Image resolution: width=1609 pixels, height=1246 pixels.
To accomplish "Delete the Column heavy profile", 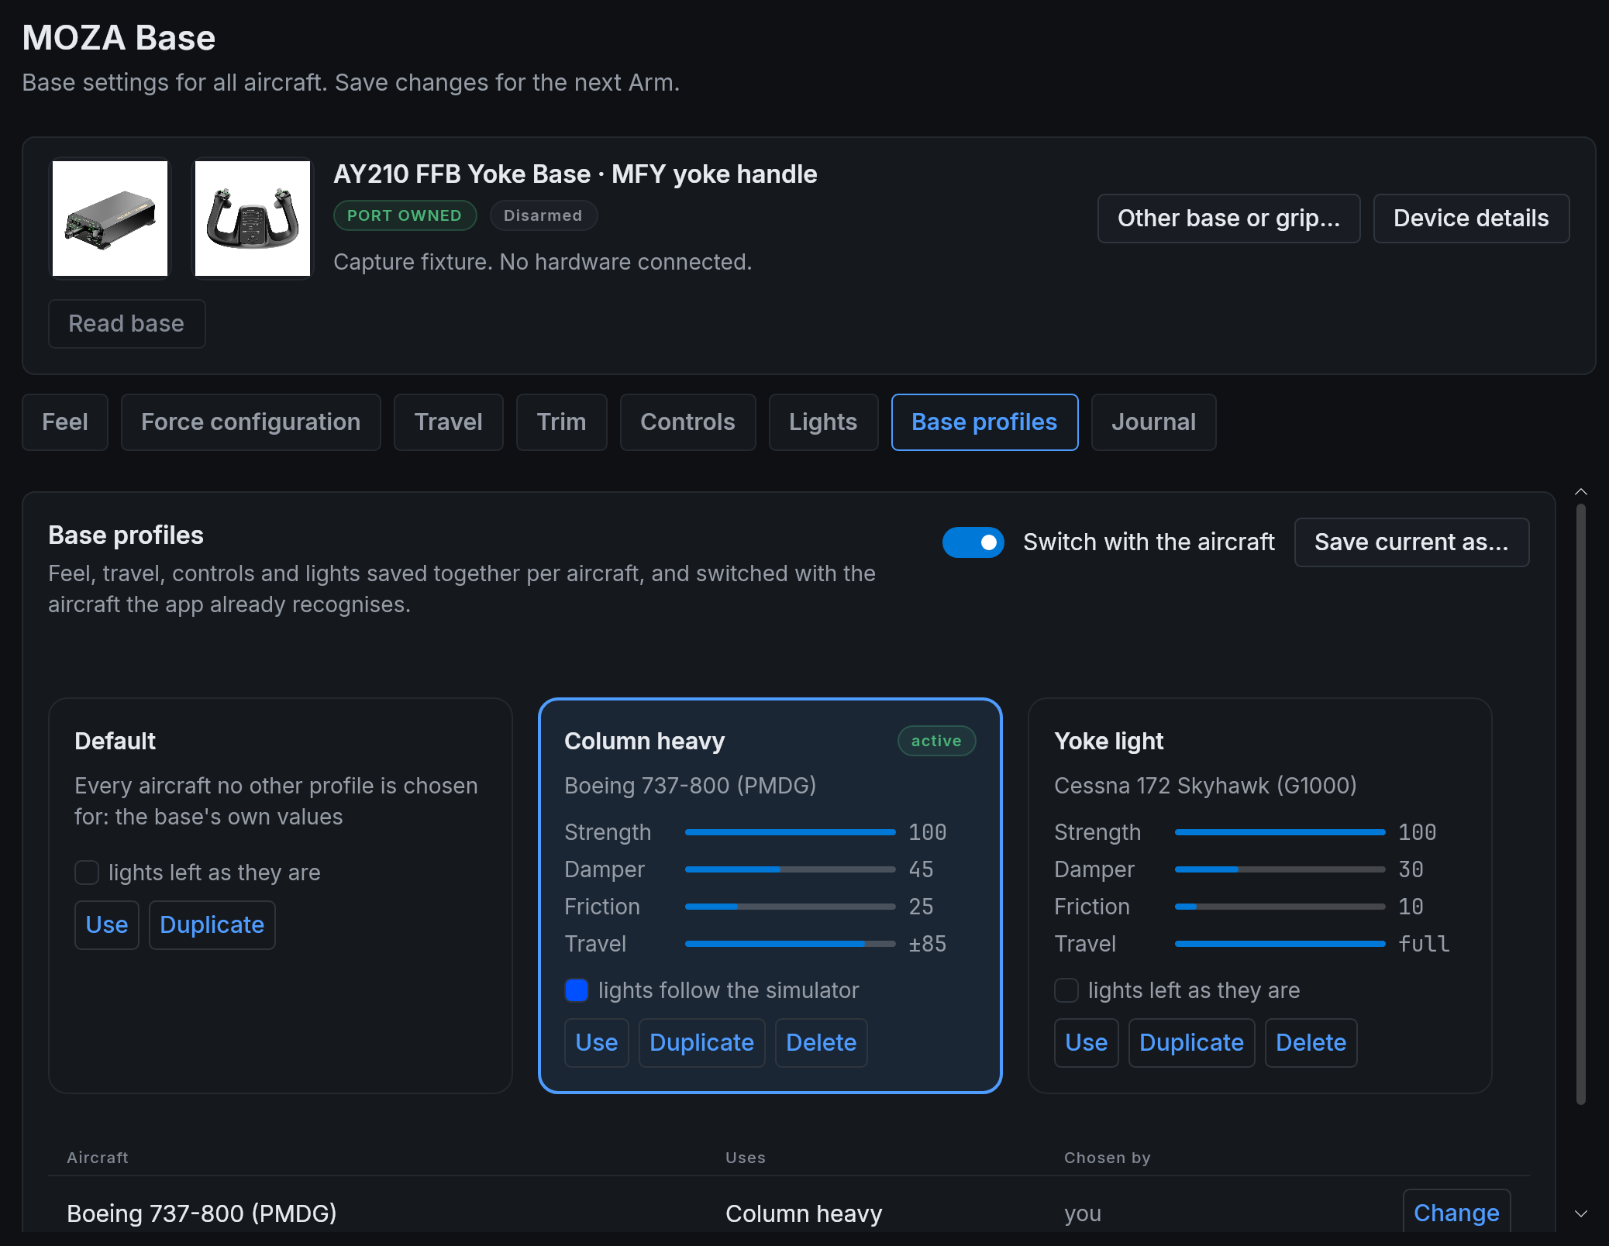I will [x=822, y=1043].
